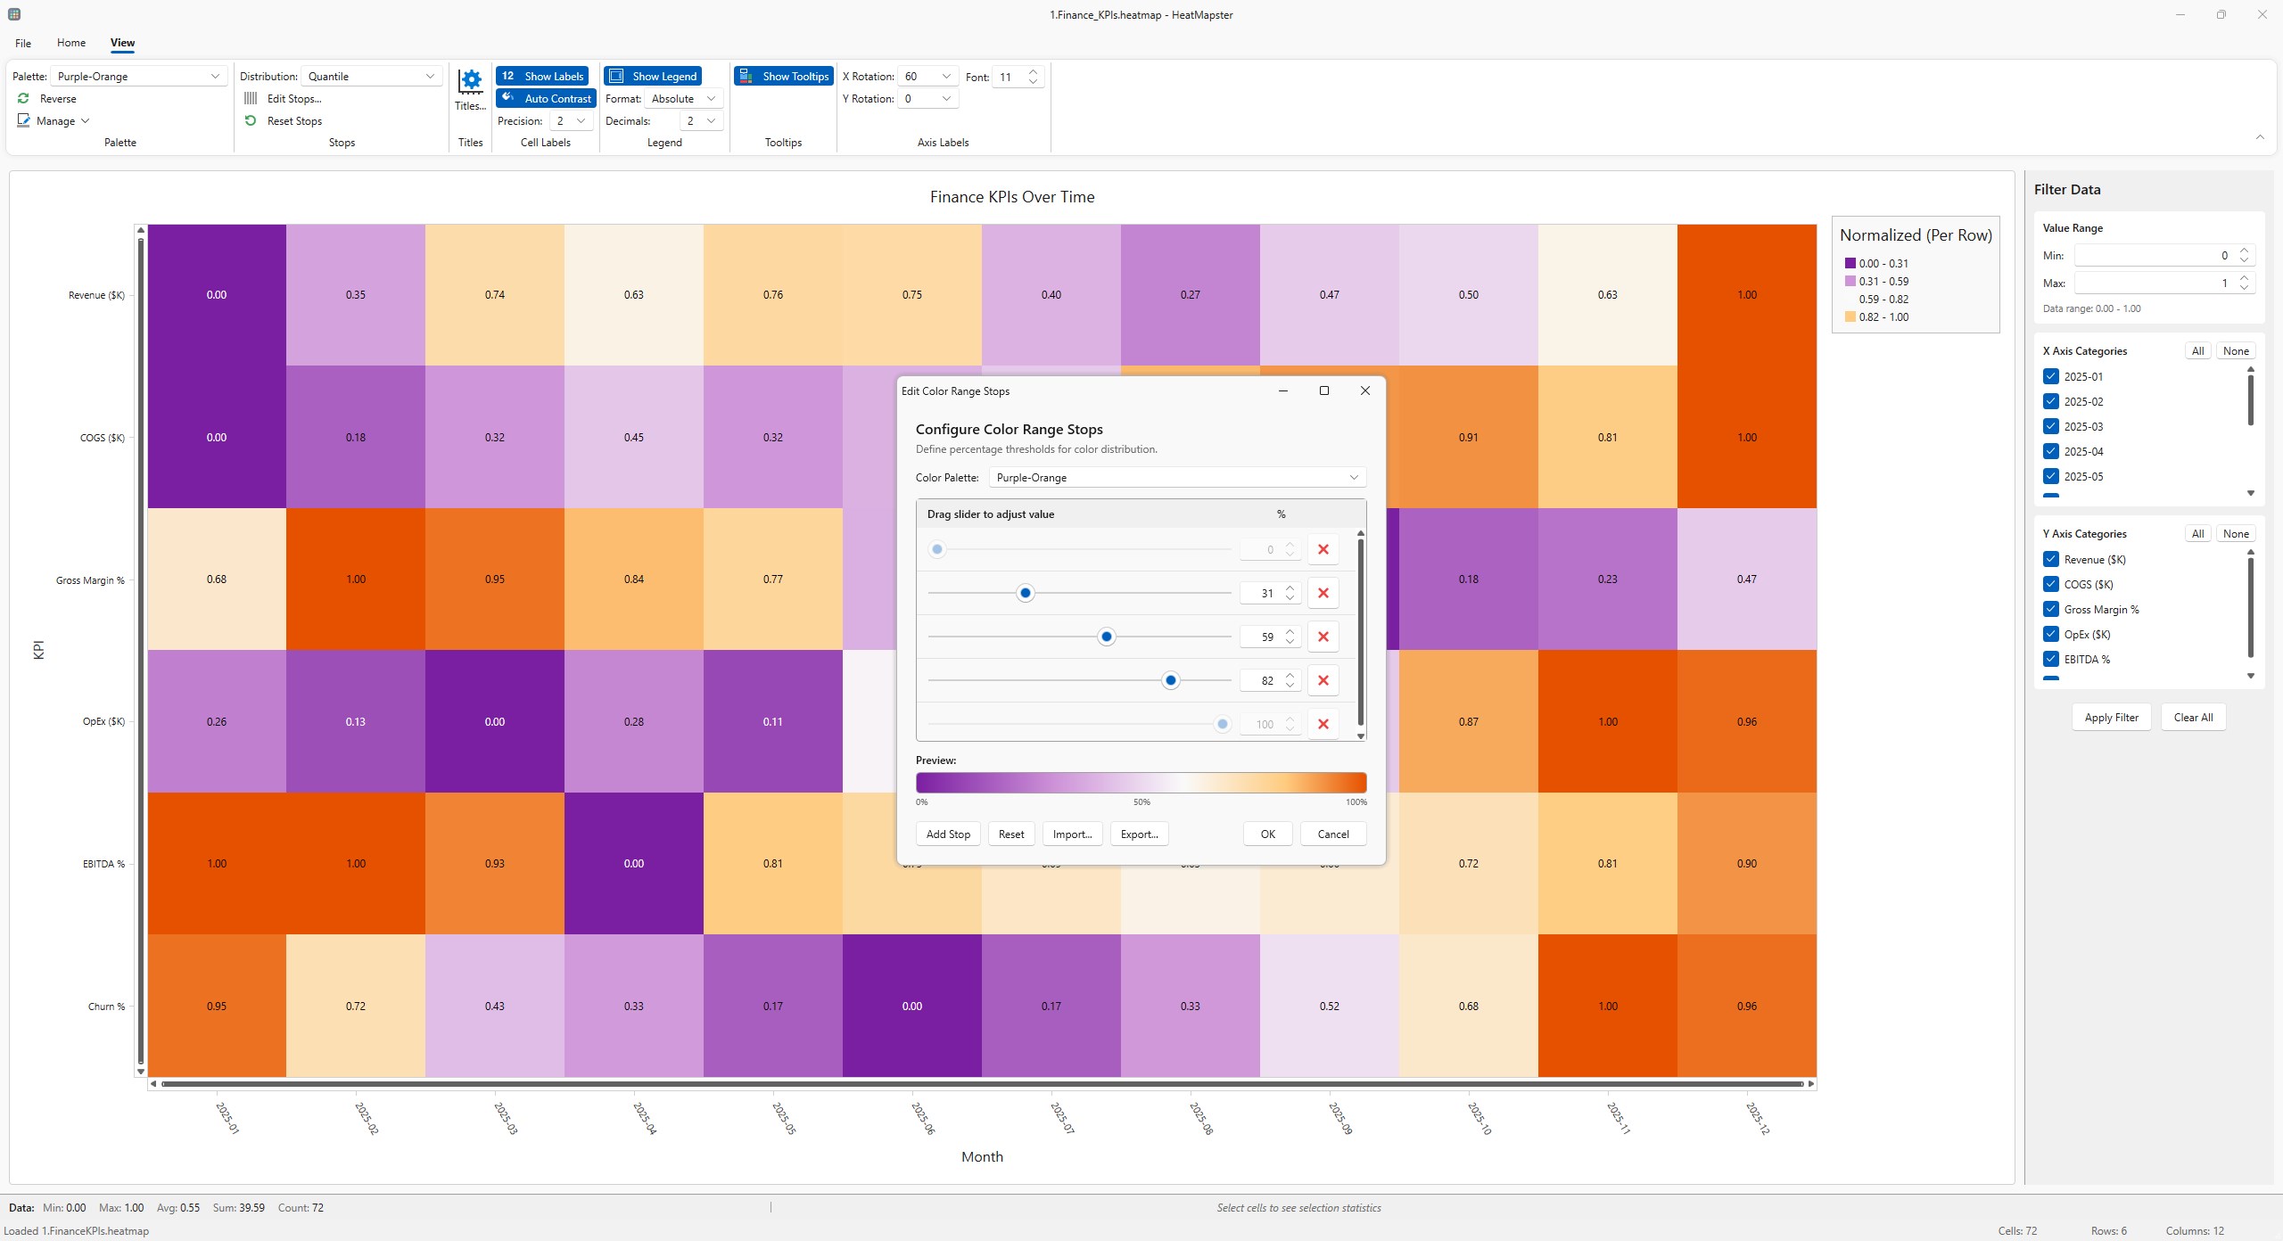
Task: Open the File menu
Action: (x=22, y=42)
